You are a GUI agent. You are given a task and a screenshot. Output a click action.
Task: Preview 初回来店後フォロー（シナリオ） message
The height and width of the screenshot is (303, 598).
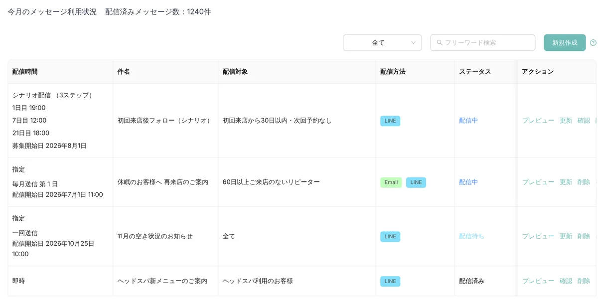click(x=538, y=121)
